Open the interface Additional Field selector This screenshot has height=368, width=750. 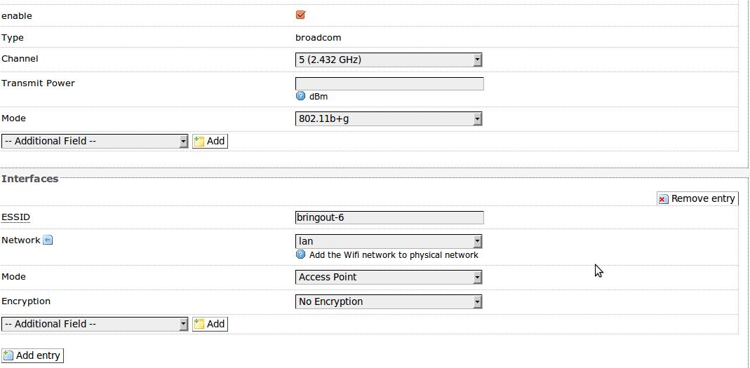95,324
